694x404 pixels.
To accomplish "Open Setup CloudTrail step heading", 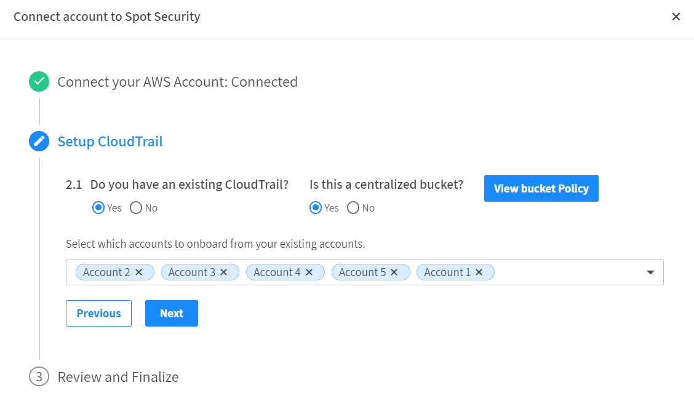I will pyautogui.click(x=110, y=141).
